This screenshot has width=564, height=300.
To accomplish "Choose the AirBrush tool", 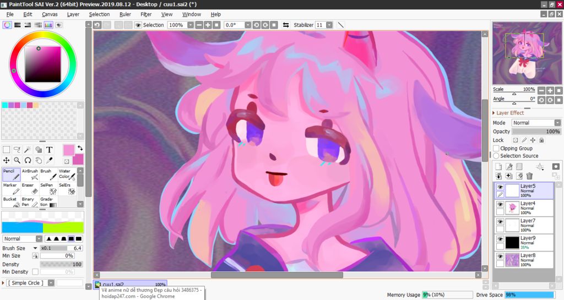I will [30, 174].
